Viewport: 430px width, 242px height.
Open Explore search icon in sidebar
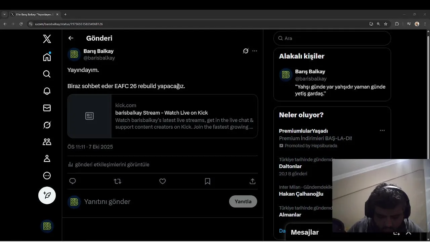click(47, 74)
